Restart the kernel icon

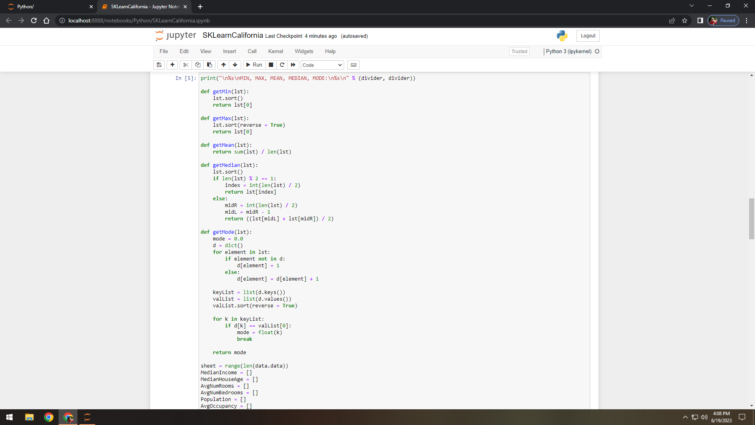pos(282,65)
